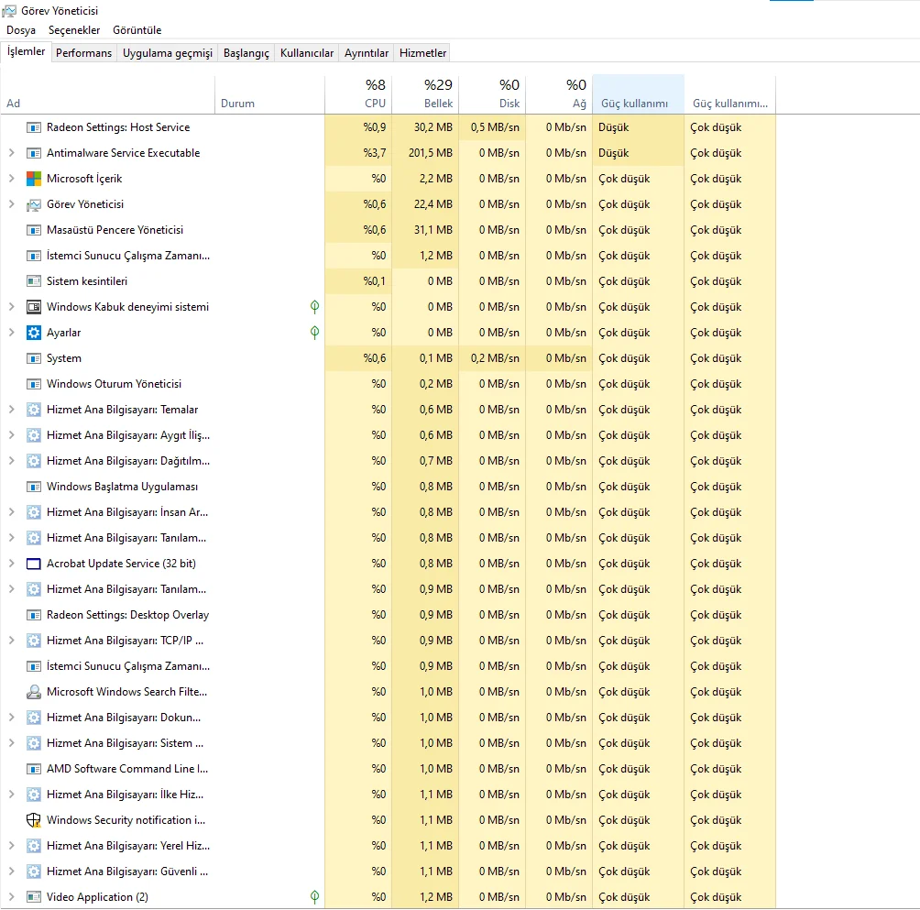Open the Dosya menu

pyautogui.click(x=20, y=30)
